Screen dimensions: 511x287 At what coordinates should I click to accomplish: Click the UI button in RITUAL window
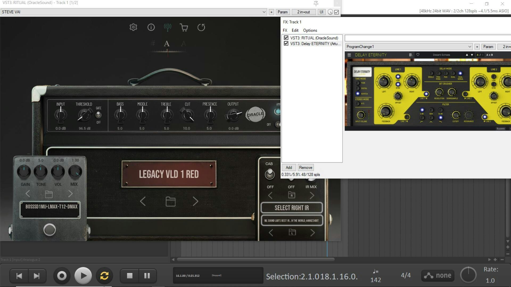pos(322,12)
